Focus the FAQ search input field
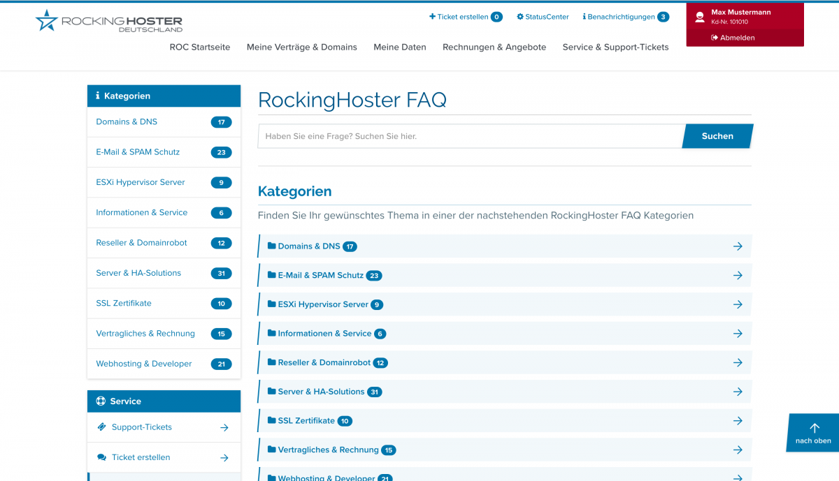839x481 pixels. pos(471,136)
